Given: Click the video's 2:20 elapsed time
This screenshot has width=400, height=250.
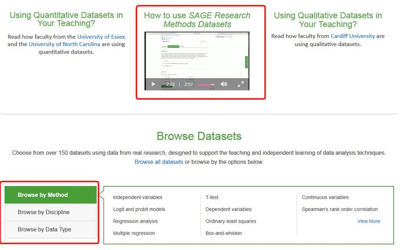Looking at the screenshot, I should click(x=170, y=84).
